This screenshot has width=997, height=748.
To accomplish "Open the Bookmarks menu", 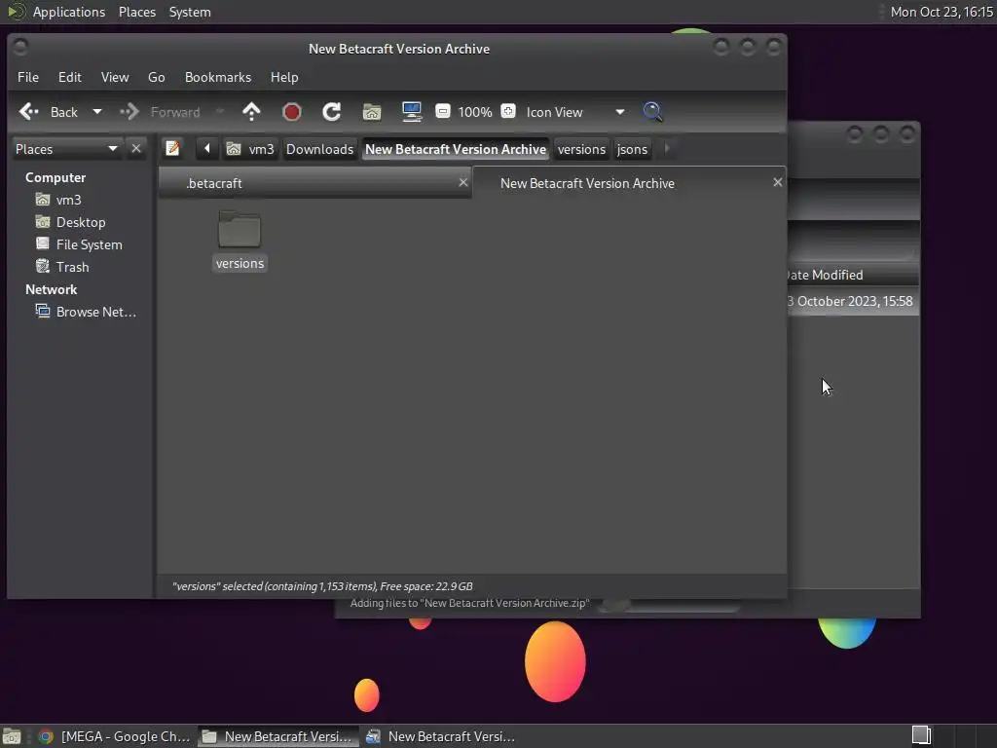I will [218, 77].
